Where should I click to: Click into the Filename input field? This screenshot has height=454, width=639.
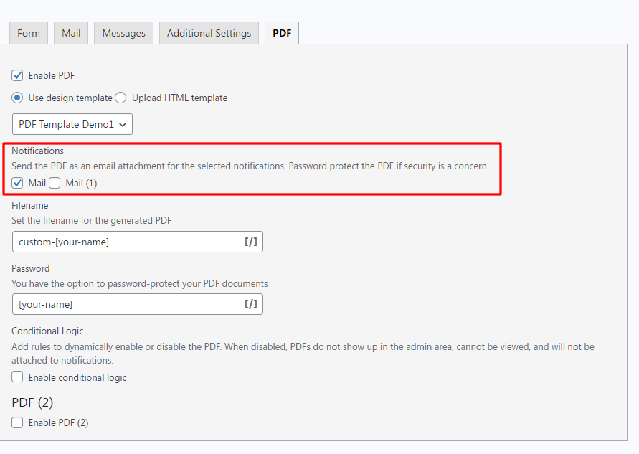coord(126,242)
